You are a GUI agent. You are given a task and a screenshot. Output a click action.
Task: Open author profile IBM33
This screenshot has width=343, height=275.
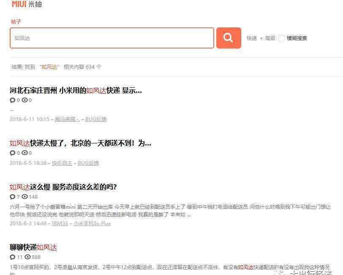click(x=60, y=224)
